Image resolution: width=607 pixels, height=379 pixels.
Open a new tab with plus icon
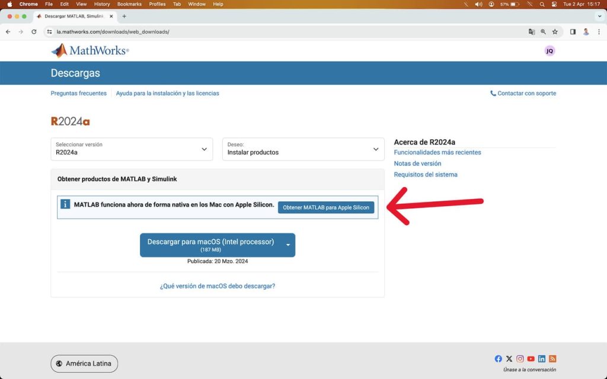[124, 16]
